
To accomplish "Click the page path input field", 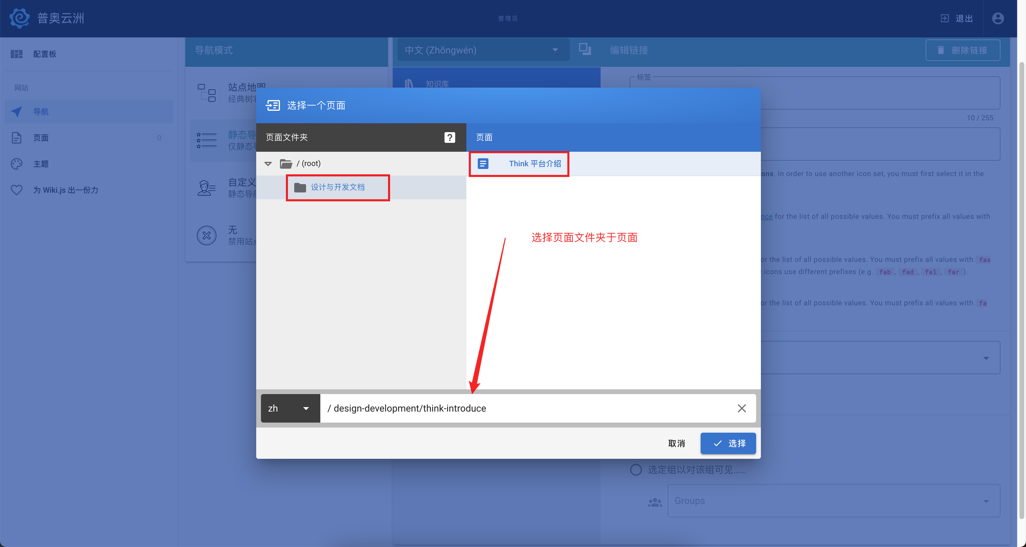I will click(x=526, y=408).
